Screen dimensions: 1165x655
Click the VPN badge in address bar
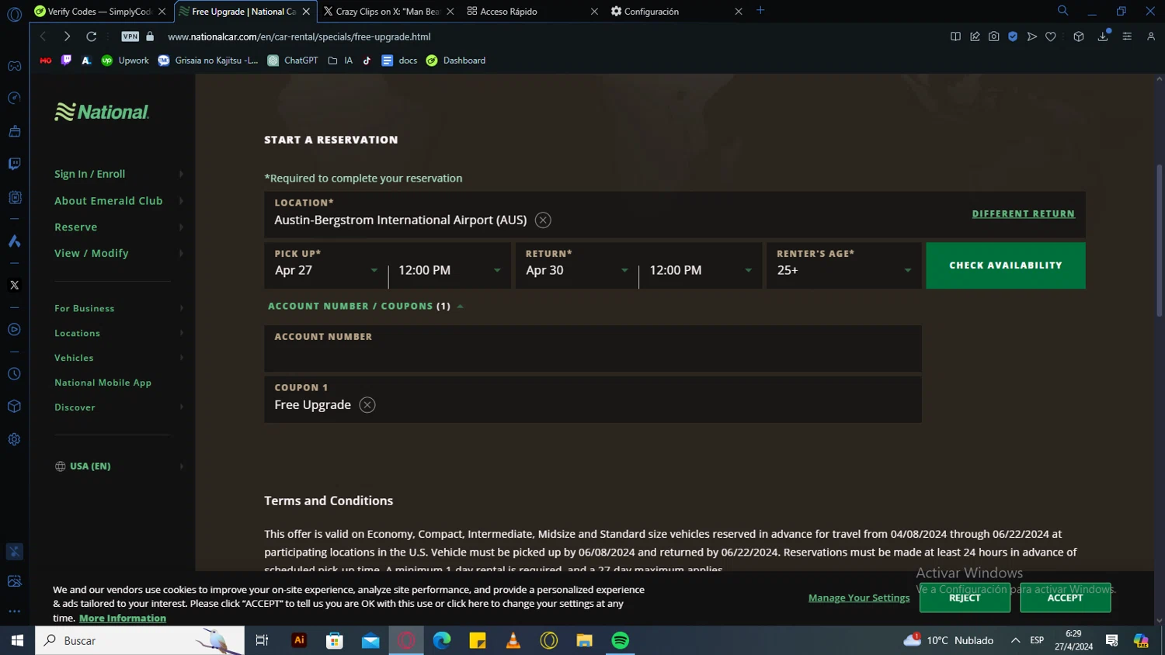(130, 36)
